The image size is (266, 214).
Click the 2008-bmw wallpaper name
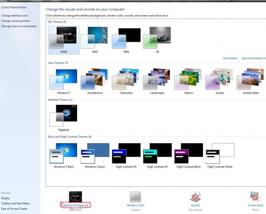pos(75,210)
